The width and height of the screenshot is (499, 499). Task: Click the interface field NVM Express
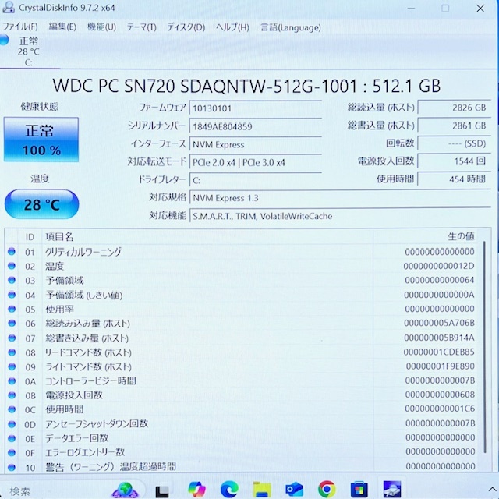256,144
